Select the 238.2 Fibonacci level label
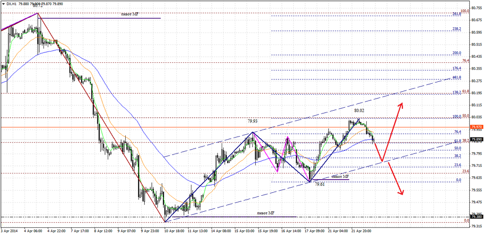Image resolution: width=484 pixels, height=234 pixels. point(457,29)
